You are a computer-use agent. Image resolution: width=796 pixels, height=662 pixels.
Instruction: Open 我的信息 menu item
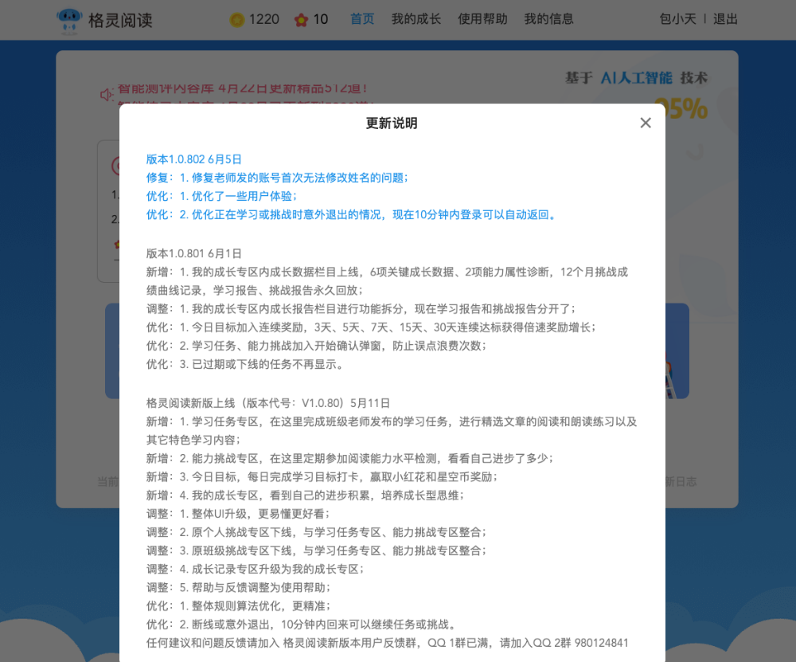tap(548, 19)
